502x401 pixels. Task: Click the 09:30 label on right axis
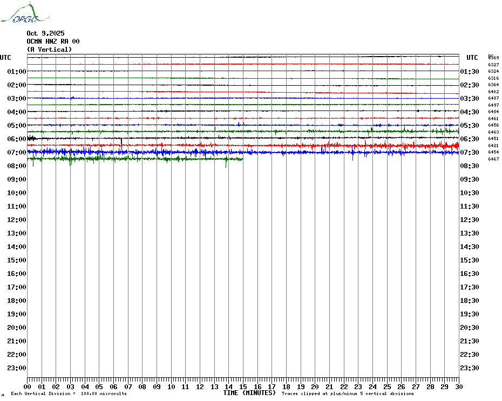click(x=470, y=179)
